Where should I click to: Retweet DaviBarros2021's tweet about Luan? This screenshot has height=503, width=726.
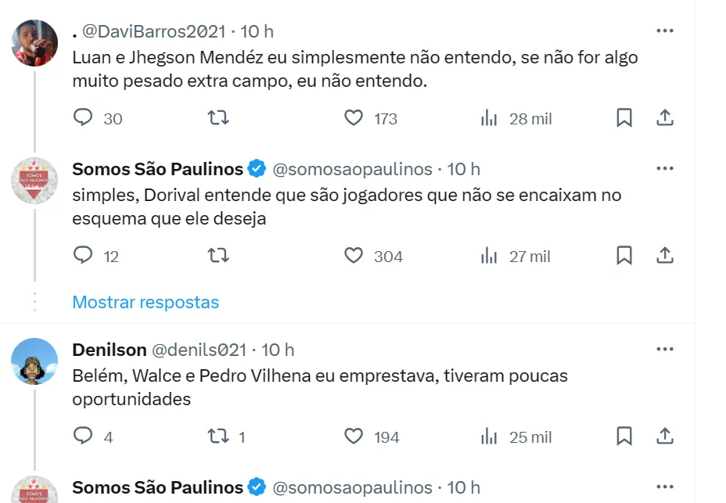click(218, 118)
